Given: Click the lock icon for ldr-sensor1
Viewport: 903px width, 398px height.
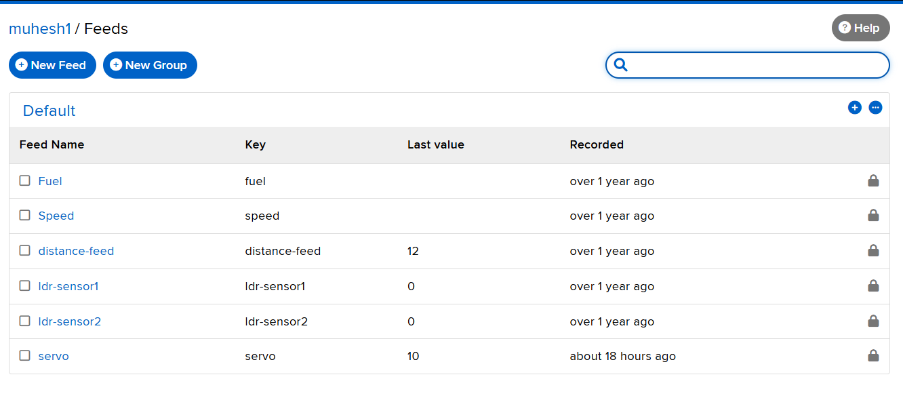Looking at the screenshot, I should (x=873, y=286).
